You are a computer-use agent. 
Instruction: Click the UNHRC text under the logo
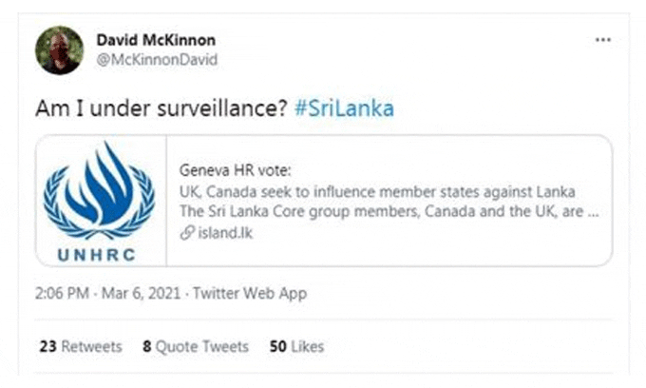[x=96, y=254]
